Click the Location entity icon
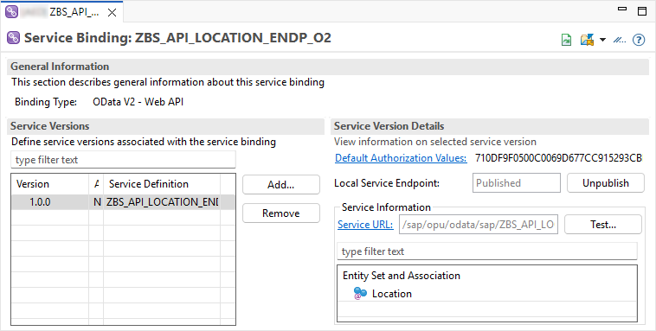This screenshot has width=656, height=331. coord(360,293)
